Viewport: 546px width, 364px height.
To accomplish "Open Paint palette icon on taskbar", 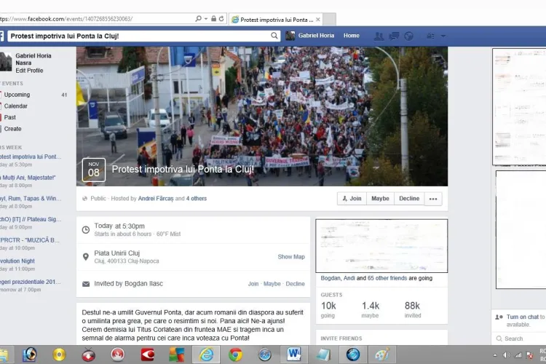I will pyautogui.click(x=382, y=355).
